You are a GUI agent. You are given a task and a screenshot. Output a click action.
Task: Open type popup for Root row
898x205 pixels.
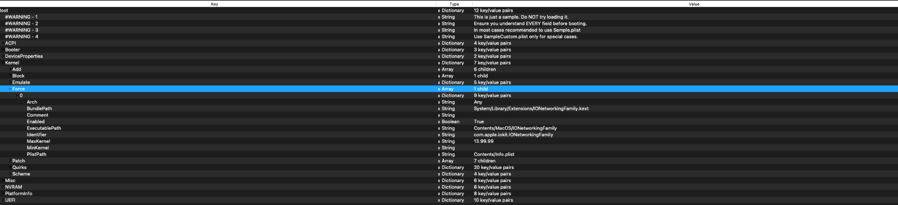(439, 10)
